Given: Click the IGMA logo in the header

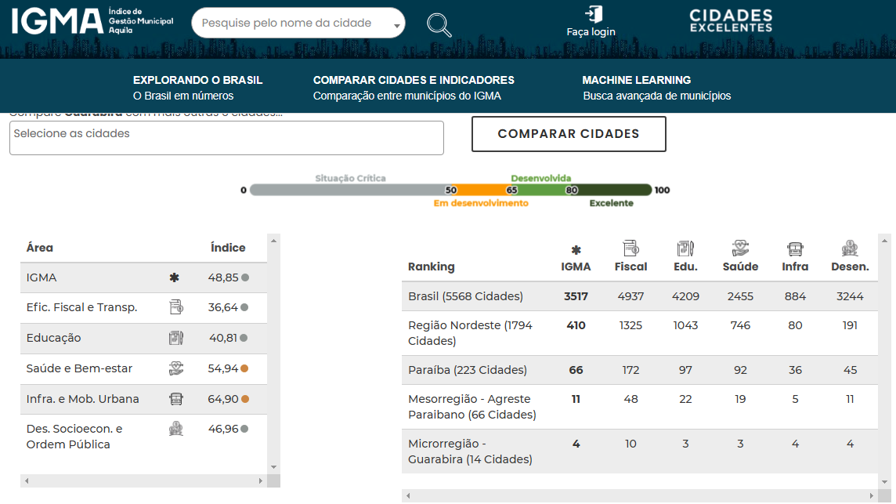Looking at the screenshot, I should tap(92, 21).
